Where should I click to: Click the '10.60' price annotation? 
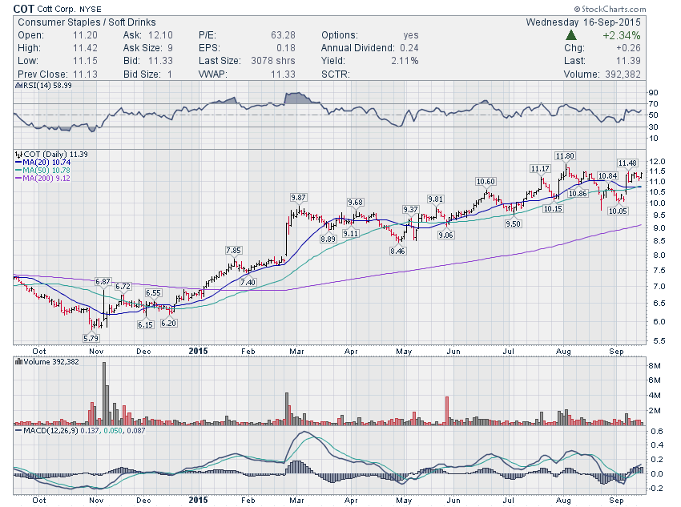pos(486,182)
